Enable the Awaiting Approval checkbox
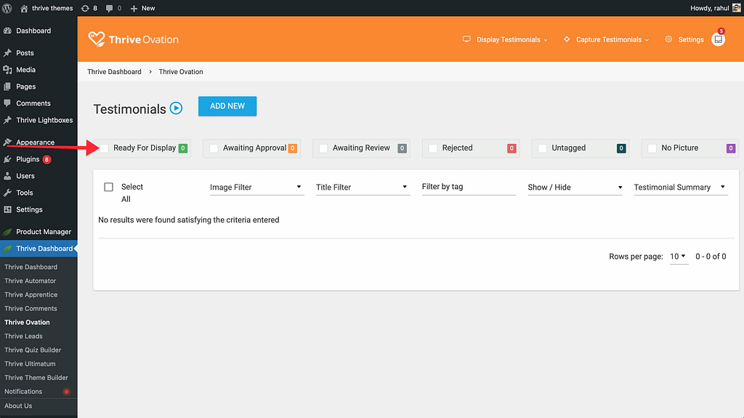Viewport: 744px width, 418px height. [x=214, y=148]
